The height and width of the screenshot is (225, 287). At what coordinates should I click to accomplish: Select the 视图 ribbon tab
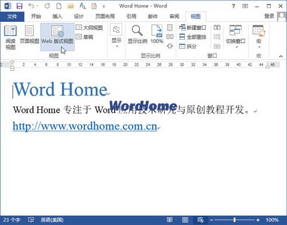pyautogui.click(x=196, y=17)
